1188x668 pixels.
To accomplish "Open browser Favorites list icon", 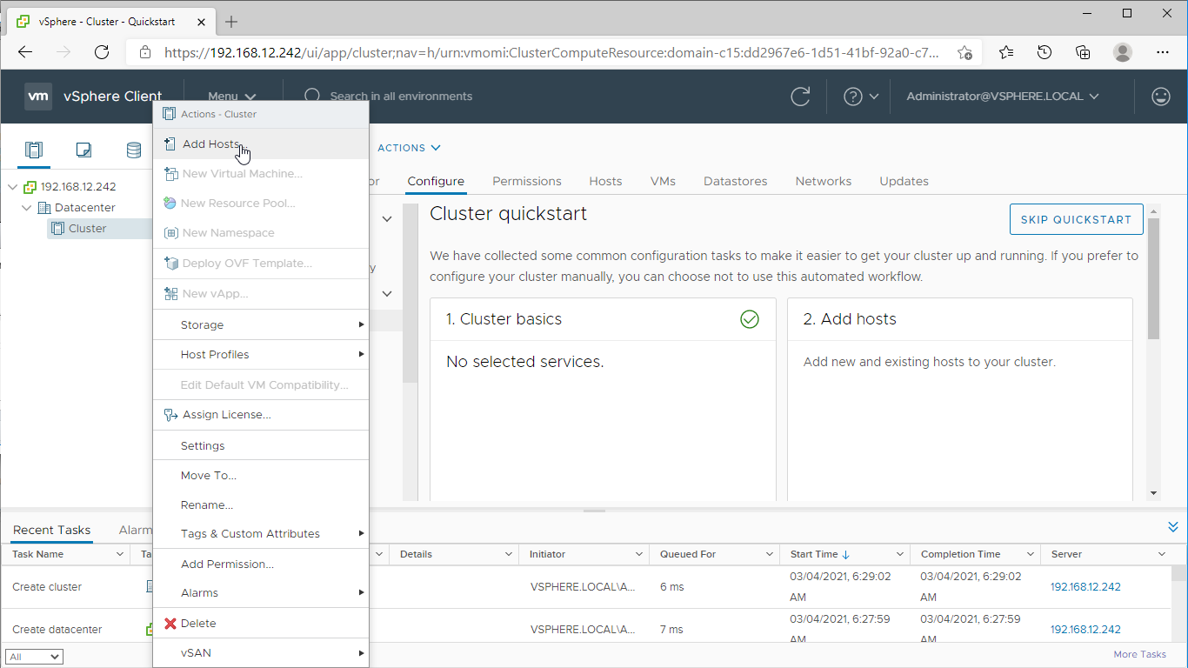I will click(1006, 52).
